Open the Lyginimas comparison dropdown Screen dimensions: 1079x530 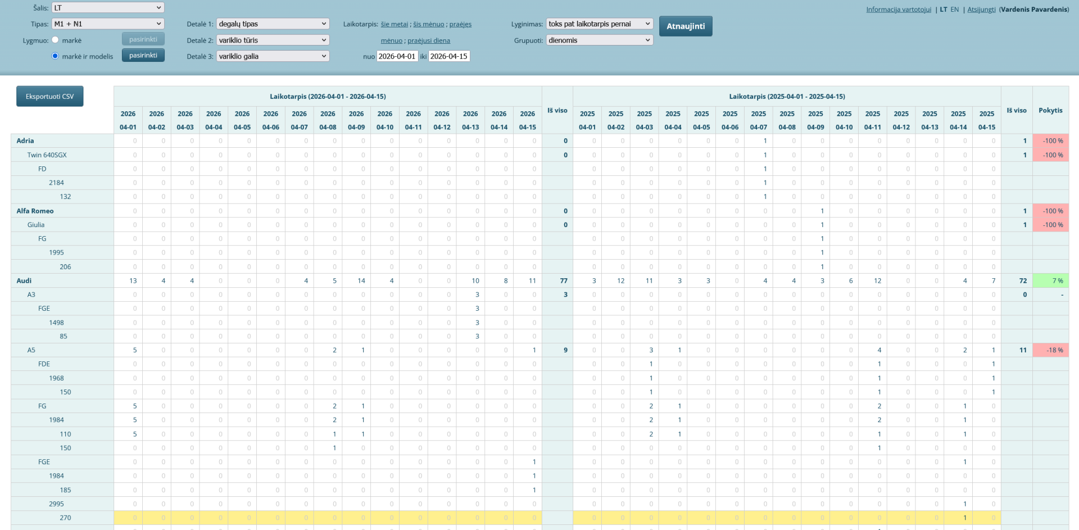(x=600, y=24)
